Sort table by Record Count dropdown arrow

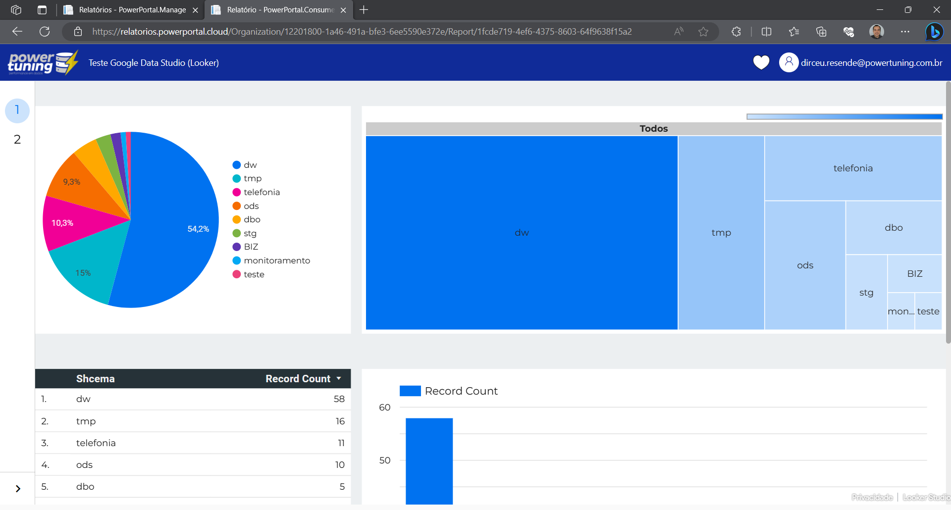[x=339, y=378]
